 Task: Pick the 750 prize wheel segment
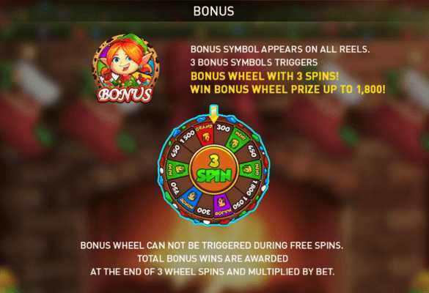(x=175, y=188)
